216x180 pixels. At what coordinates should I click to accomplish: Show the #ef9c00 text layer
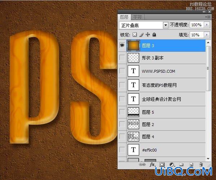[122, 150]
